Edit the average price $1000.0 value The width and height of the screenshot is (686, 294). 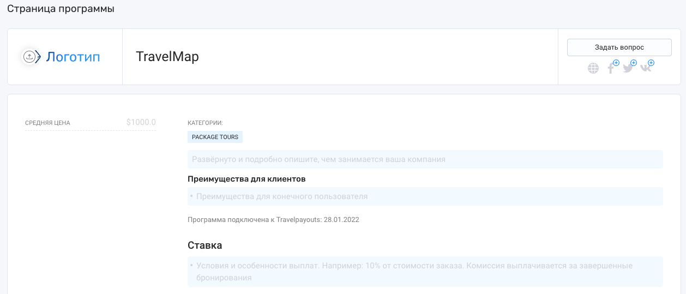141,122
